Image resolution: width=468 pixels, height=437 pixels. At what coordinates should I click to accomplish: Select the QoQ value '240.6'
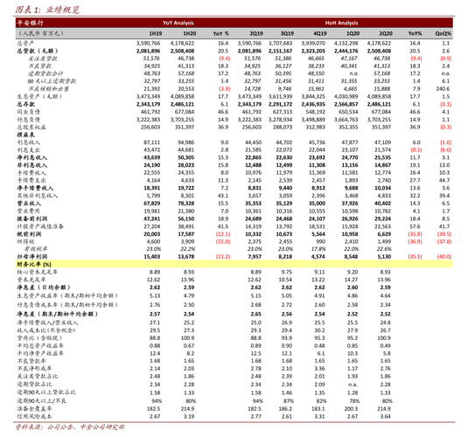pyautogui.click(x=443, y=89)
